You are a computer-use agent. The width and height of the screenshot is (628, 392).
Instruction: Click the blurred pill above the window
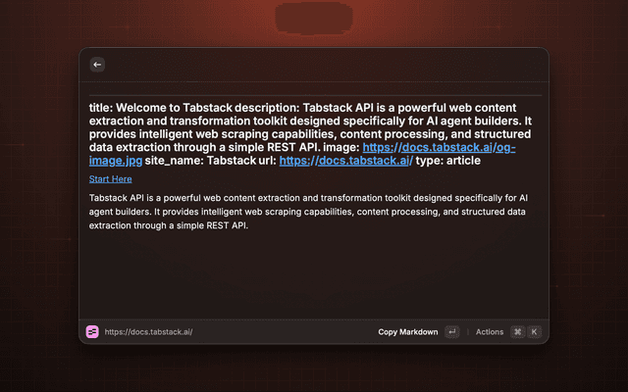click(314, 18)
